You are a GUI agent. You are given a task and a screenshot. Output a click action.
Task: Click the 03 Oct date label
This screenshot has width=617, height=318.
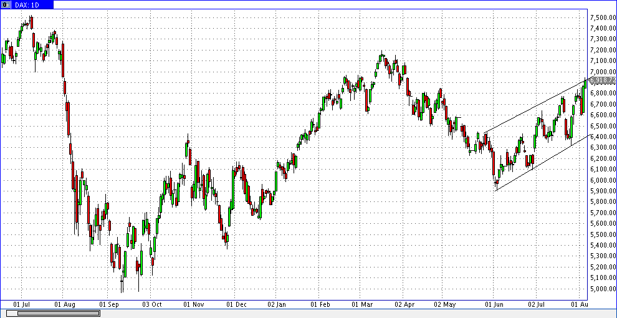pos(152,304)
